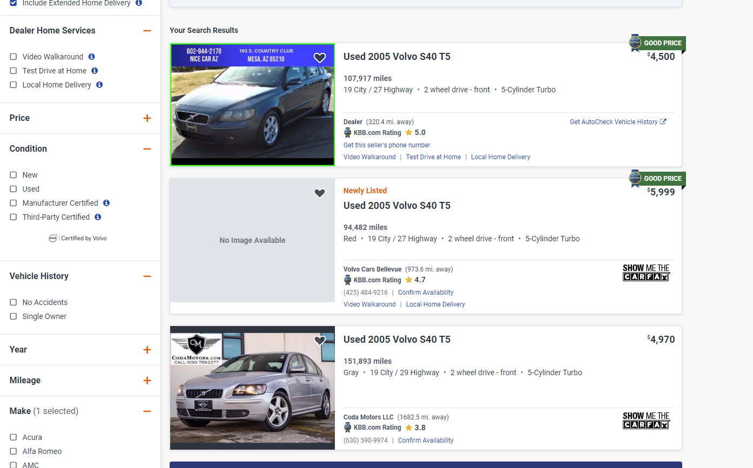Click KBB badge icon beside the 3.8 rating
Viewport: 753px width, 468px height.
pos(348,428)
